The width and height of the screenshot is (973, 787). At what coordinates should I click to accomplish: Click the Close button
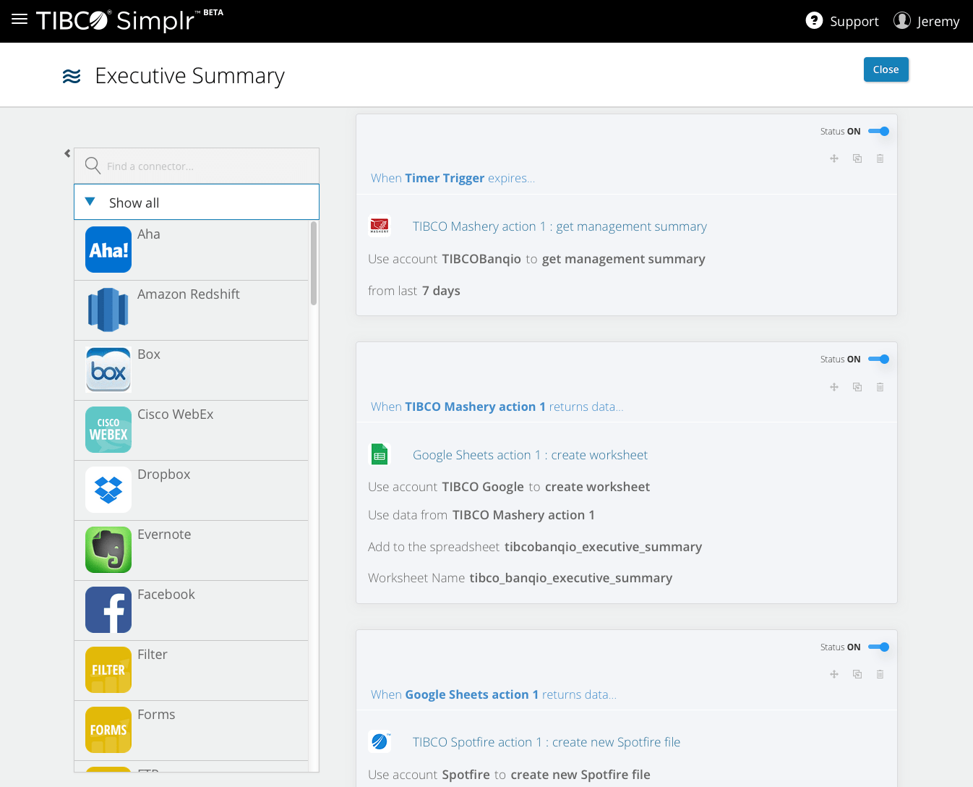pos(886,69)
